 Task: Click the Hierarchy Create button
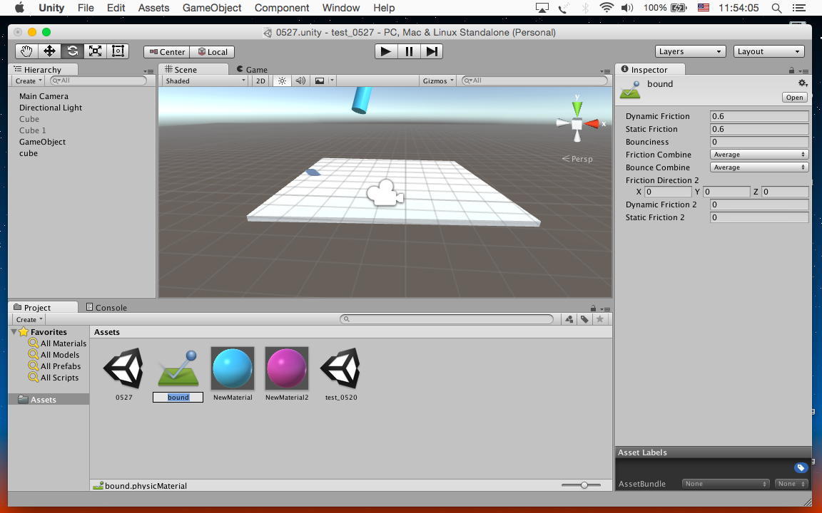[x=29, y=81]
